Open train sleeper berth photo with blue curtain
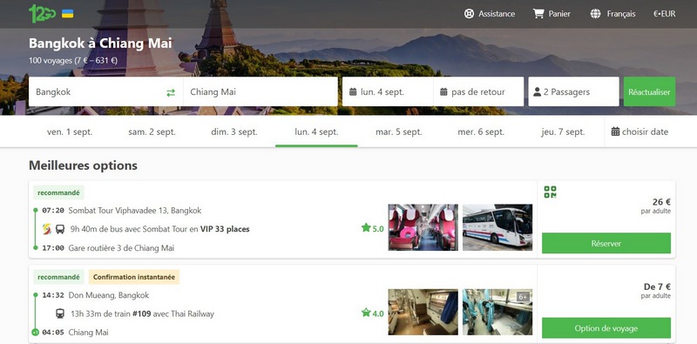This screenshot has height=344, width=697. pos(423,312)
